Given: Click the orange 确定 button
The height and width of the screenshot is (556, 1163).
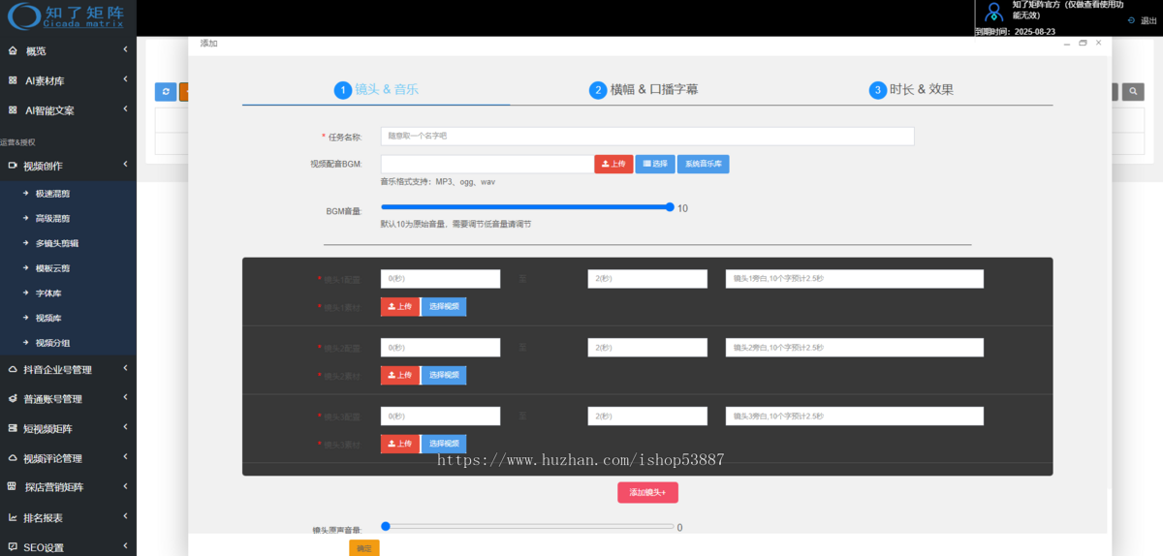Looking at the screenshot, I should (x=364, y=548).
